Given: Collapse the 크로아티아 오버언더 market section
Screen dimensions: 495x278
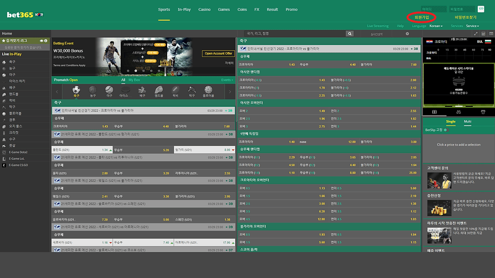Looking at the screenshot, I should pos(329,180).
